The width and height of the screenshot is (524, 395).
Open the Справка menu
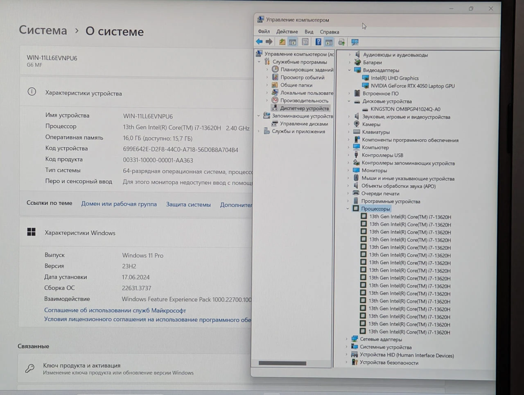click(330, 32)
